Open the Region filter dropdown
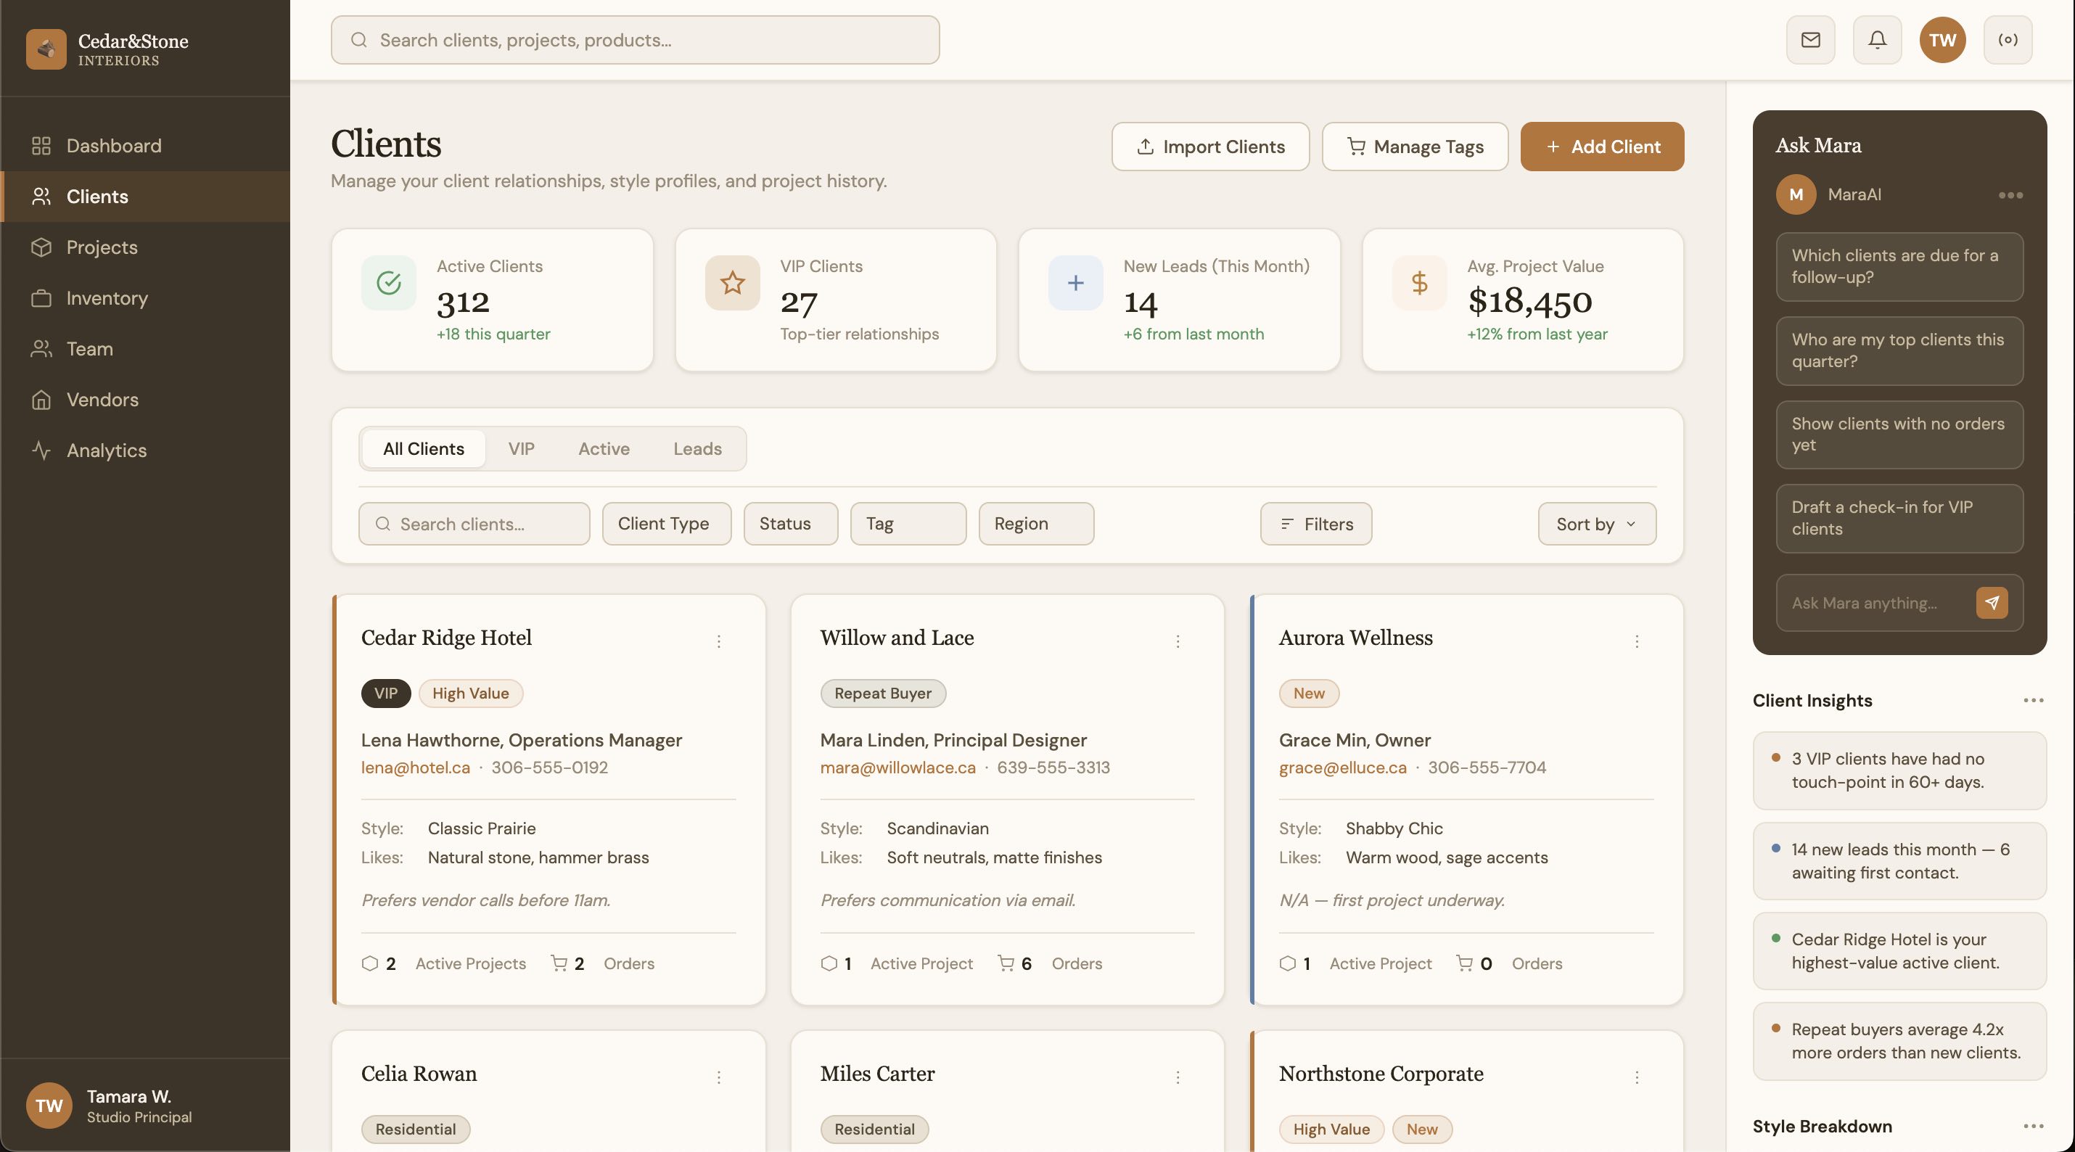Viewport: 2075px width, 1152px height. tap(1036, 524)
